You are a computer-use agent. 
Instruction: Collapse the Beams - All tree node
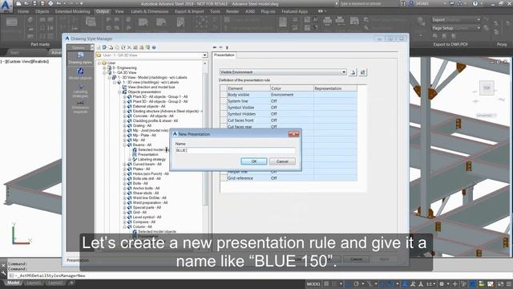124,144
